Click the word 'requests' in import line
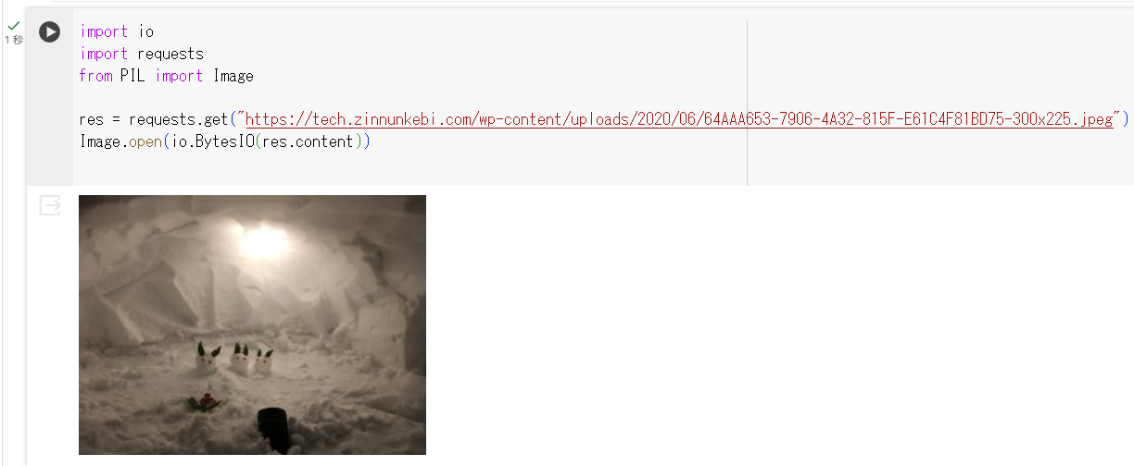The image size is (1134, 466). point(170,54)
